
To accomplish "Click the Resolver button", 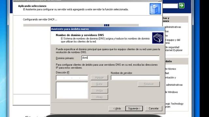I will [x=149, y=84].
